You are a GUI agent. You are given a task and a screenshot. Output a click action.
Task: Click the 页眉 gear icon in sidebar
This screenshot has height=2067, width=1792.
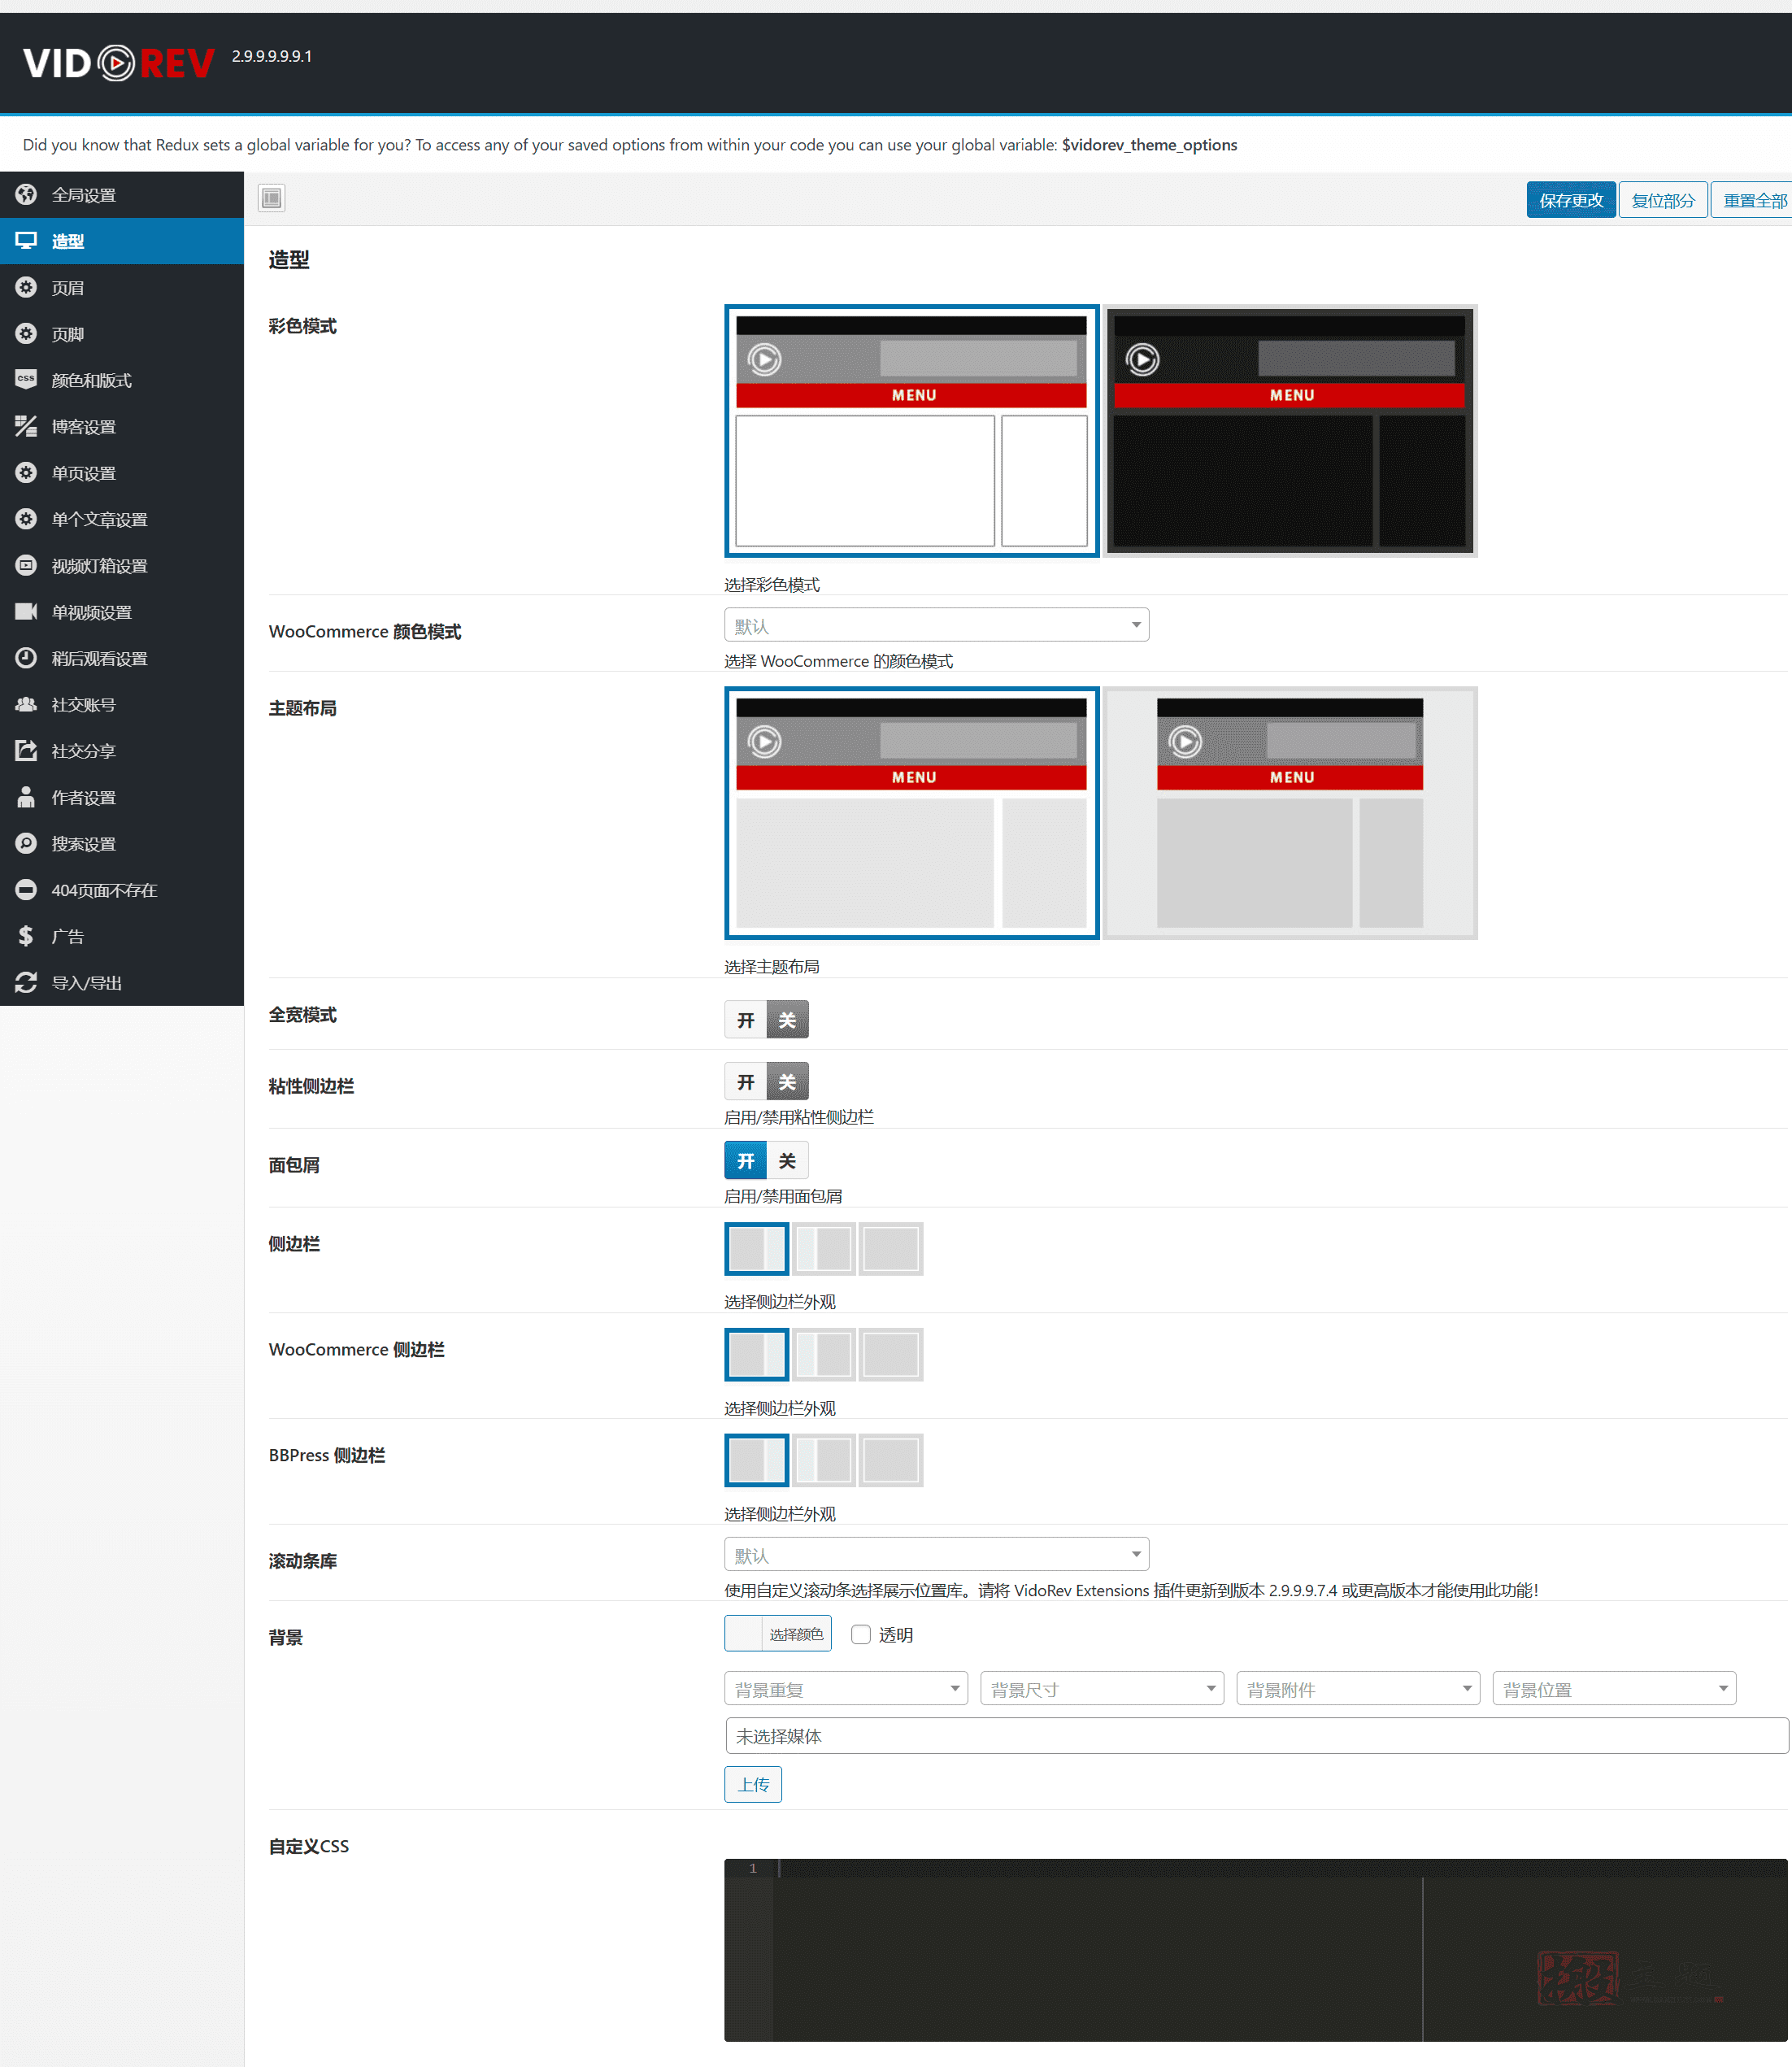26,287
